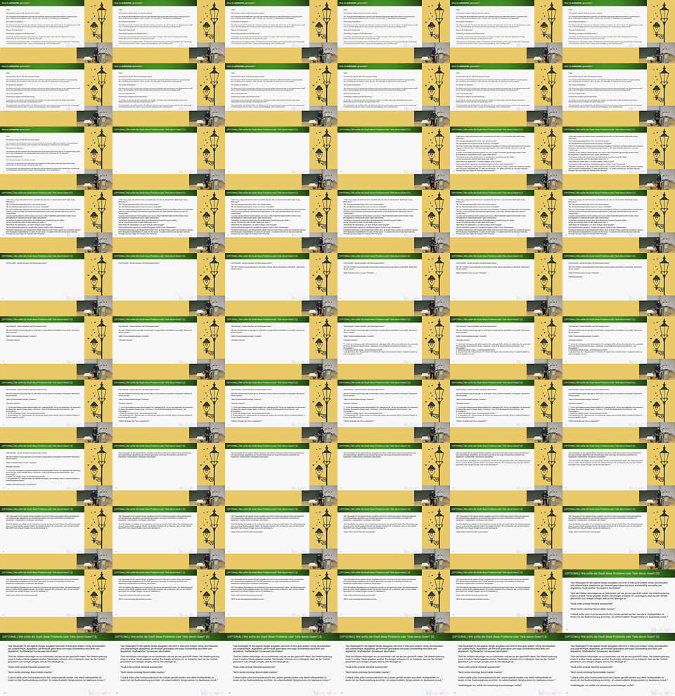Screen dimensions: 675x696
Task: Click the bottom-right thumbnail of the grid
Action: [x=619, y=664]
